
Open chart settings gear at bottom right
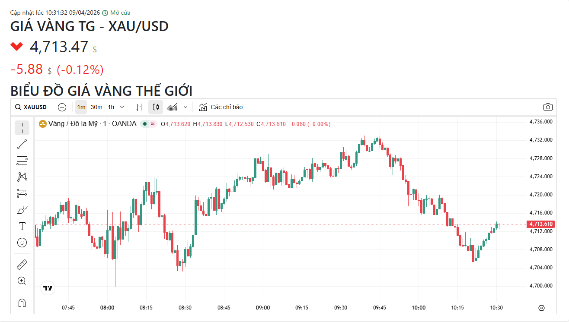(541, 308)
